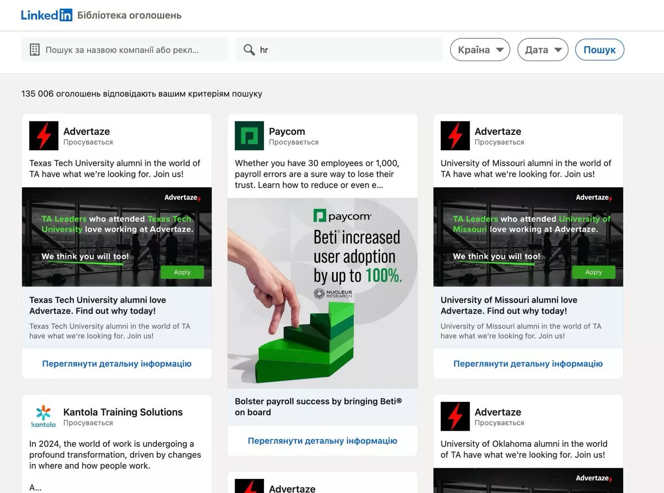Click the Kantola Training Solutions advertiser name
Screen dimensions: 664x493
click(x=123, y=412)
